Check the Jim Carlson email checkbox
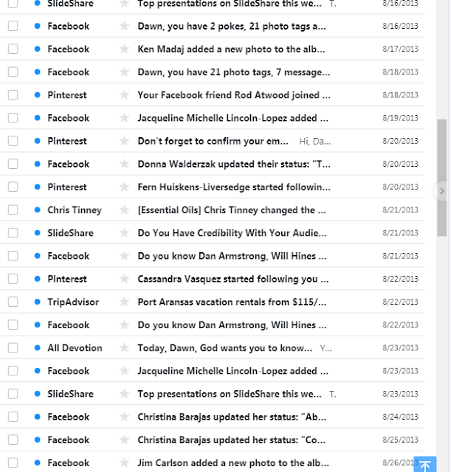 coord(13,462)
